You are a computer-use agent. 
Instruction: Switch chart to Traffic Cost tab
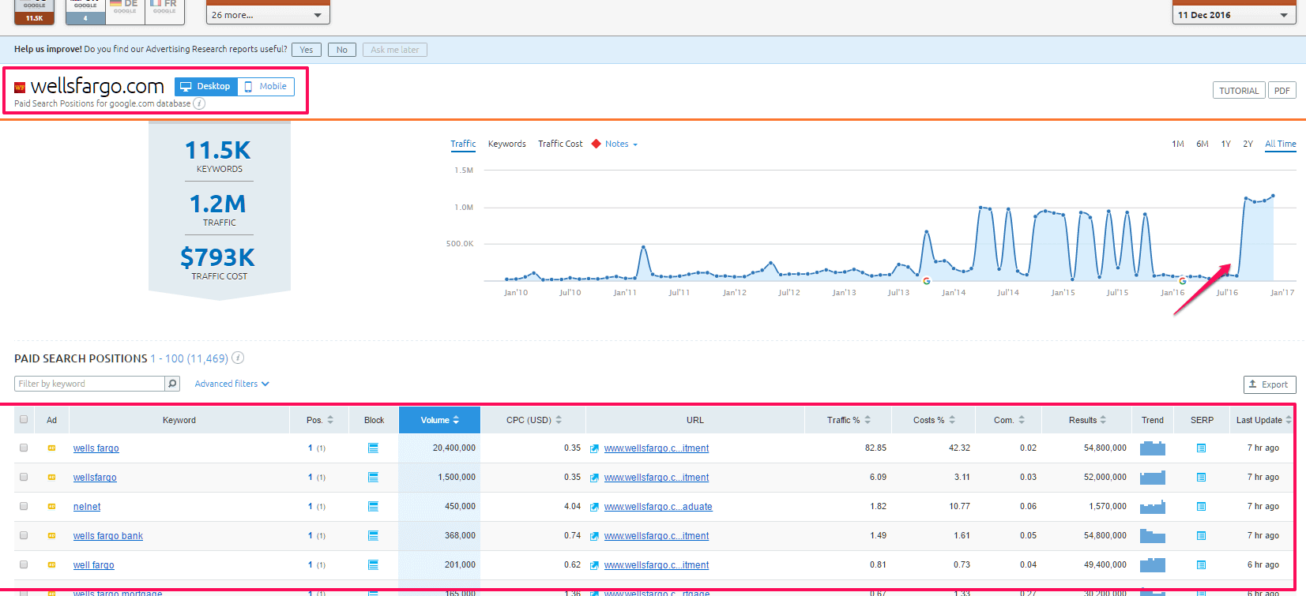coord(560,144)
